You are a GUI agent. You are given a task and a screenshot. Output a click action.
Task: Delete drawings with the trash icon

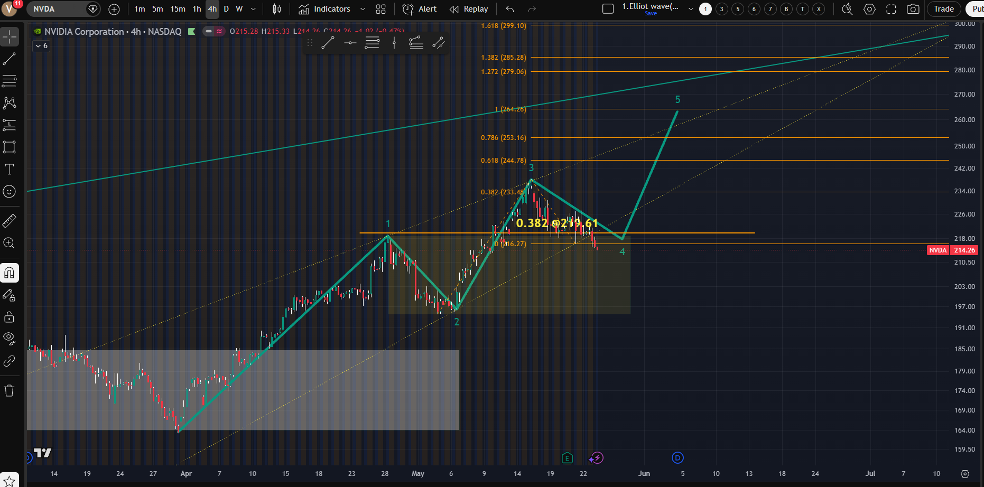click(x=10, y=391)
